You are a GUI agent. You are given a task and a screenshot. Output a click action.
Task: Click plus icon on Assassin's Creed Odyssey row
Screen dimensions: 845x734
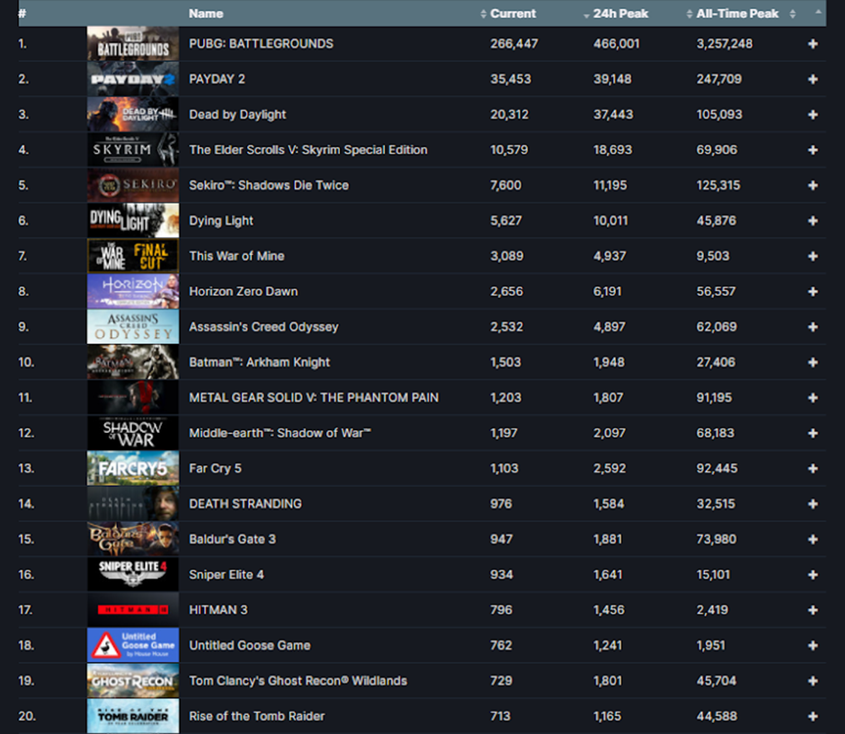(813, 327)
